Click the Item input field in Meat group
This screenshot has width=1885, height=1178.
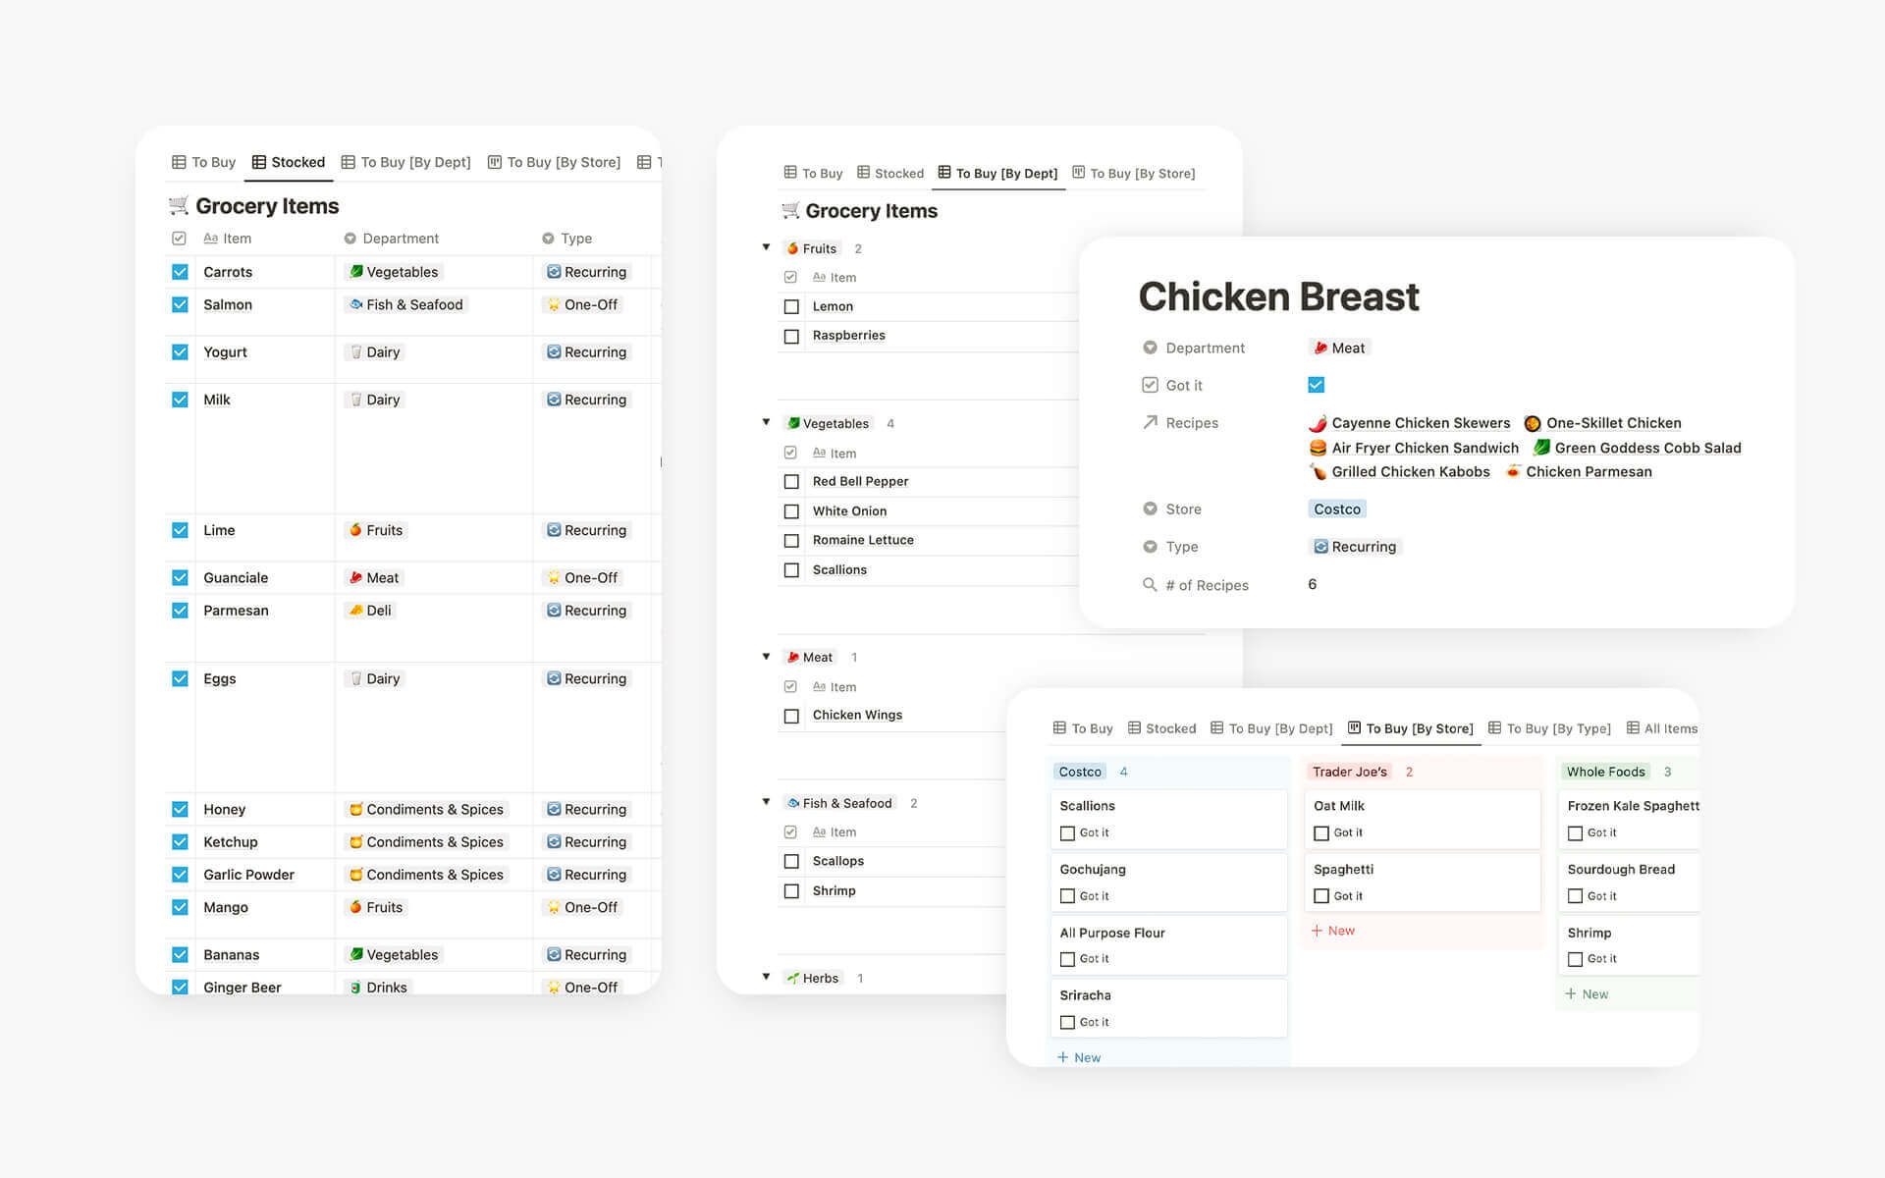pyautogui.click(x=841, y=685)
